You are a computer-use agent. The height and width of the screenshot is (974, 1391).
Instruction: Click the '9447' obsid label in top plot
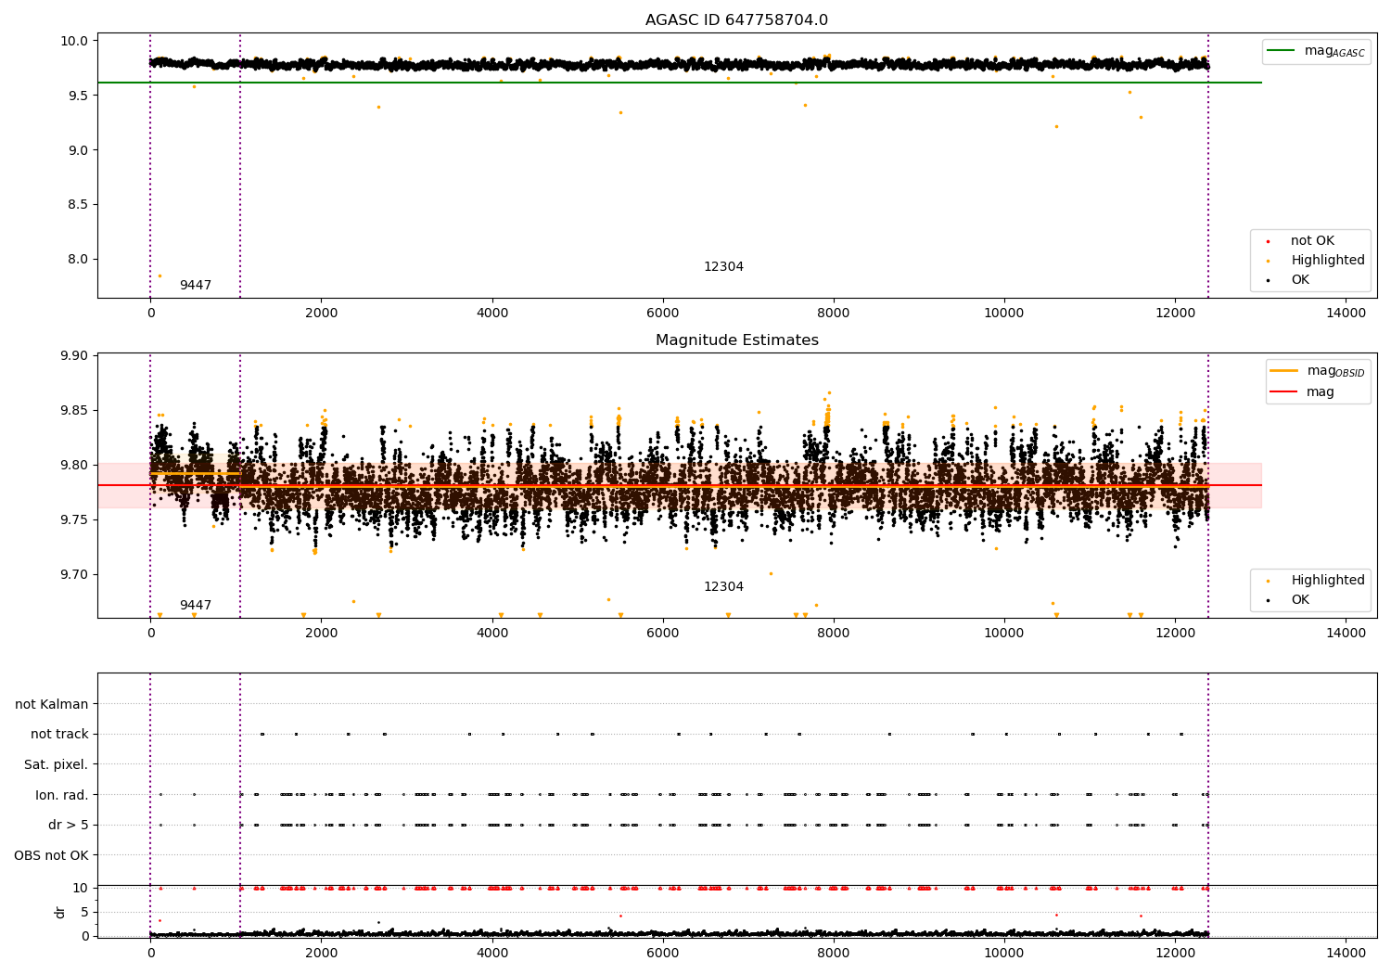pos(196,286)
